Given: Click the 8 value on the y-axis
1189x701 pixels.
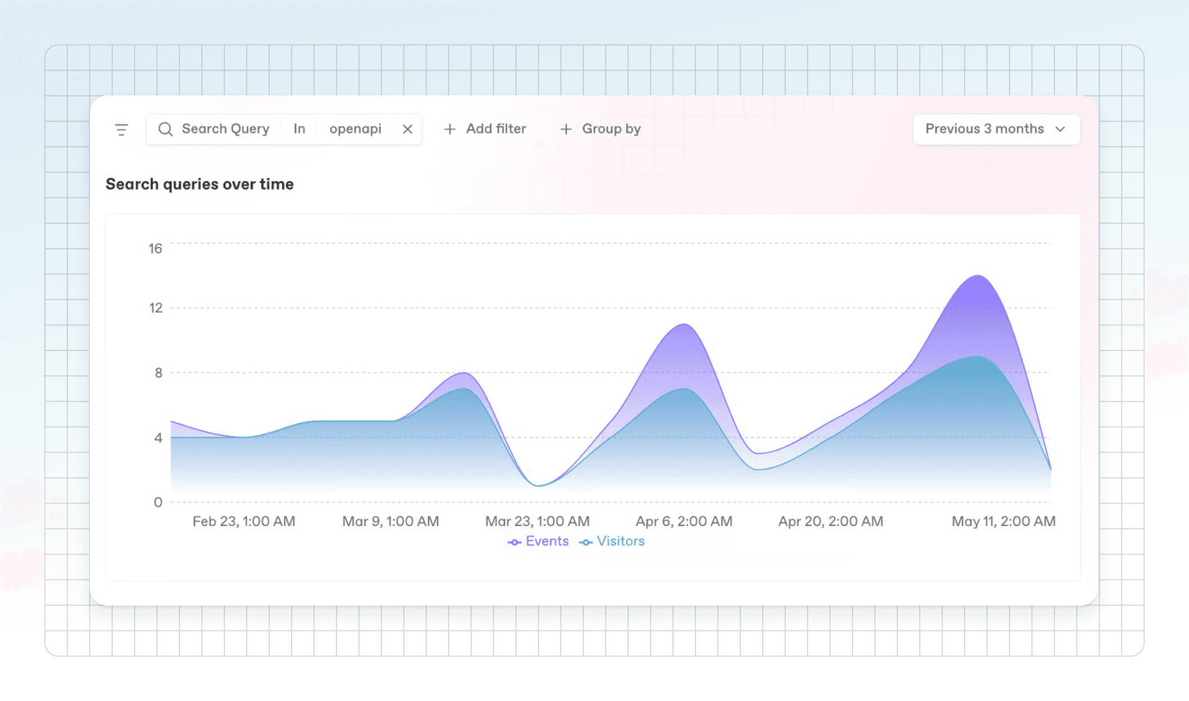Looking at the screenshot, I should [158, 373].
